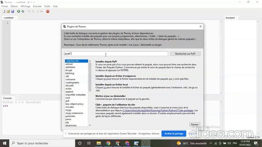
Task: Select paramiko in package list
Action: [x=70, y=116]
